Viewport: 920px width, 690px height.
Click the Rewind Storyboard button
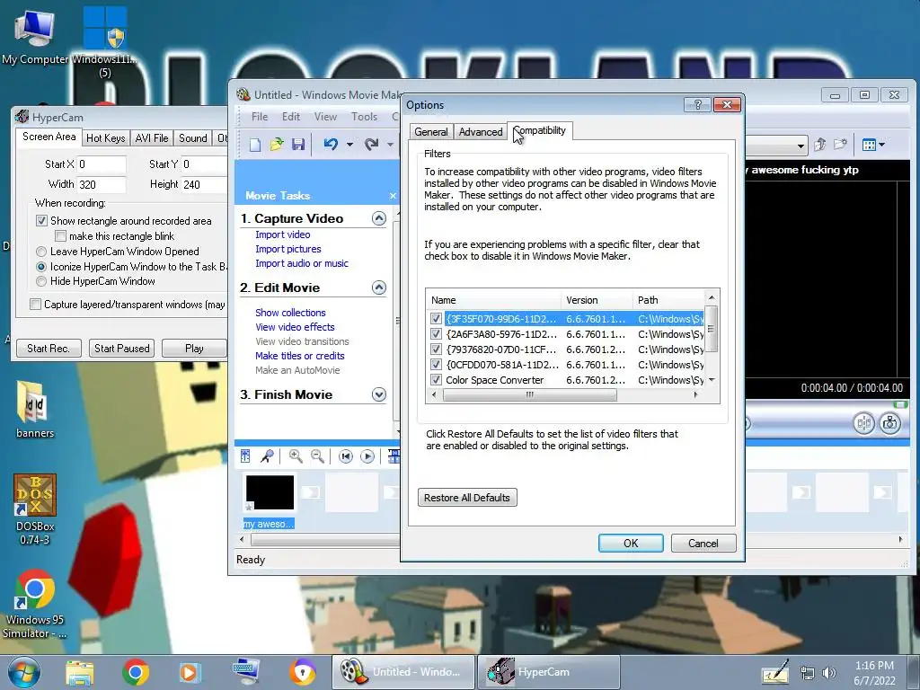pos(346,456)
